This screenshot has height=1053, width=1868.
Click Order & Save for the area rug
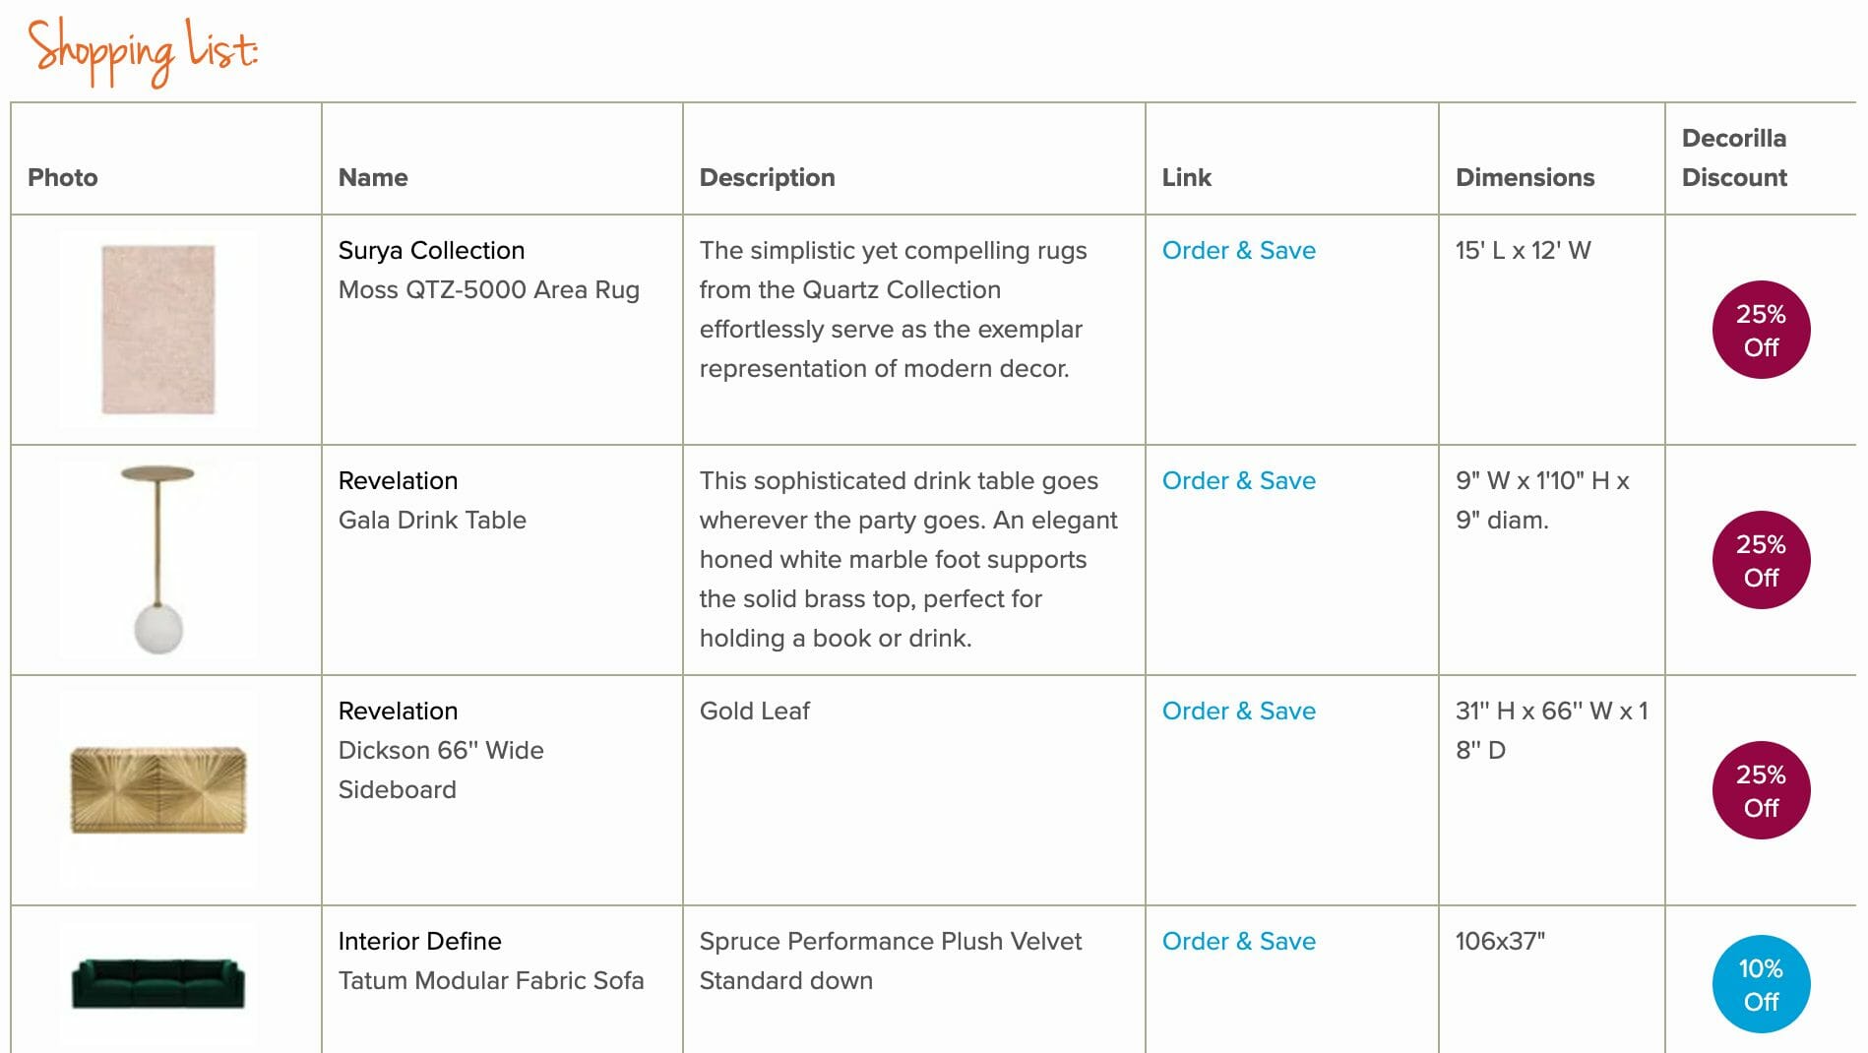pos(1238,251)
